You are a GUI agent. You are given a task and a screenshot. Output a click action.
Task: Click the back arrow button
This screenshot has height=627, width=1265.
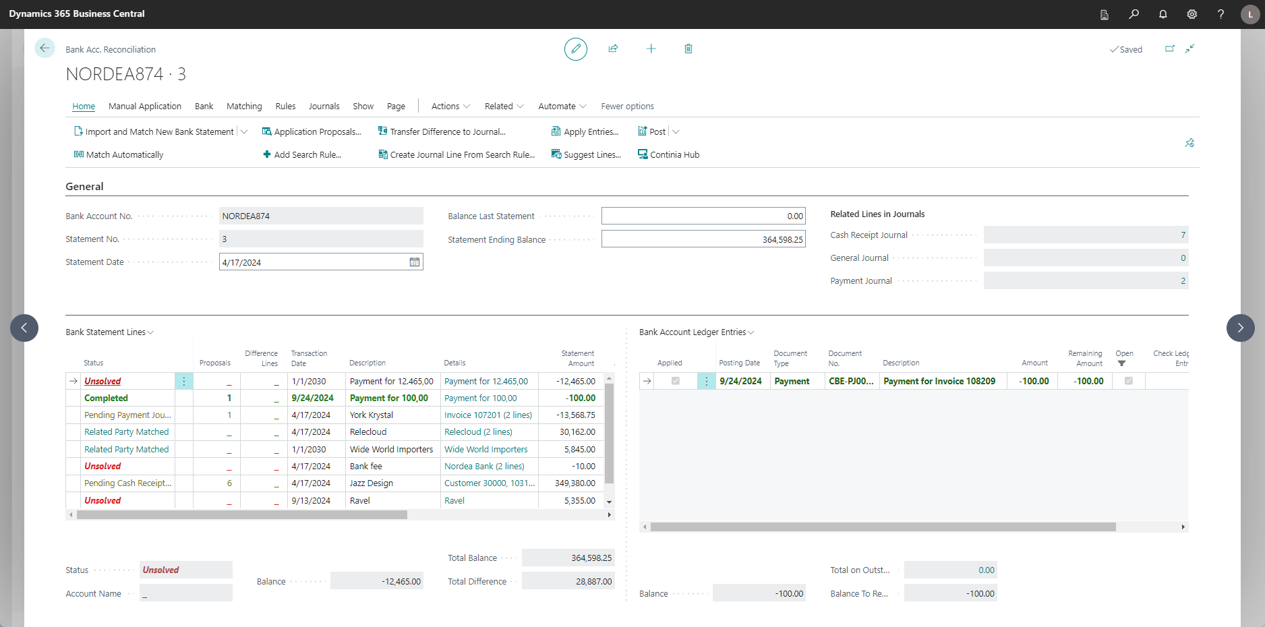click(x=45, y=48)
